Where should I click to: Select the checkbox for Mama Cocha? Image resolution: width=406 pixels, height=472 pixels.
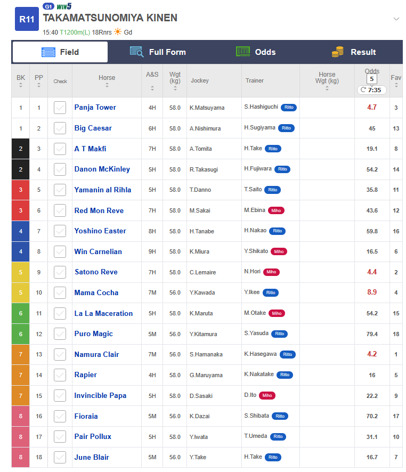60,292
